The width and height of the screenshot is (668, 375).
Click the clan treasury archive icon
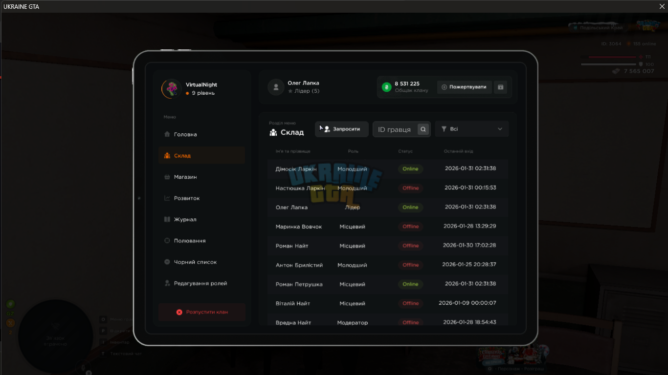point(500,87)
